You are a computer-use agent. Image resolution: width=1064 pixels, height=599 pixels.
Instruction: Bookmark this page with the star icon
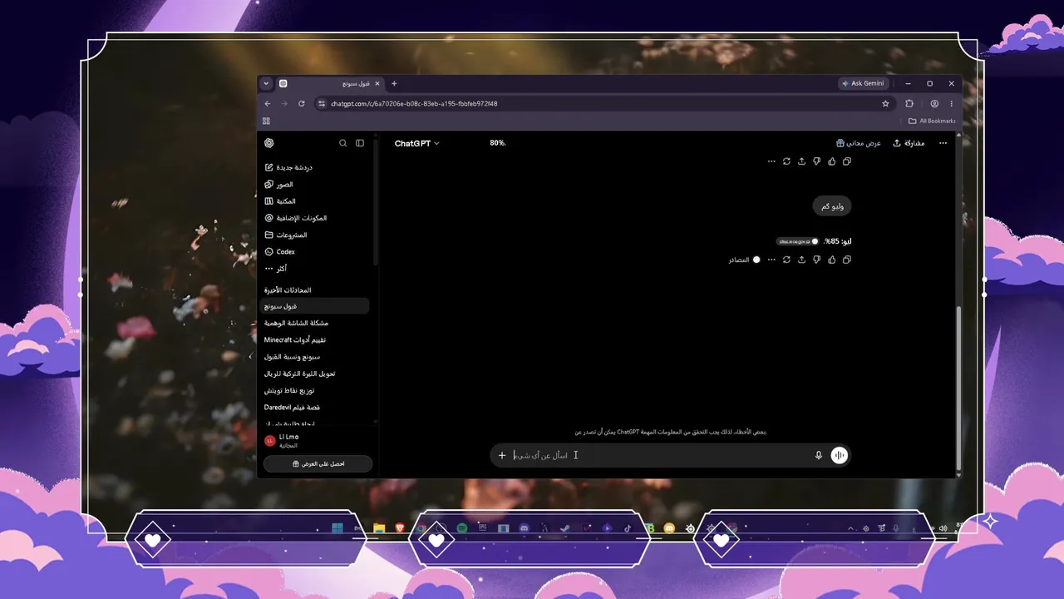(x=885, y=104)
